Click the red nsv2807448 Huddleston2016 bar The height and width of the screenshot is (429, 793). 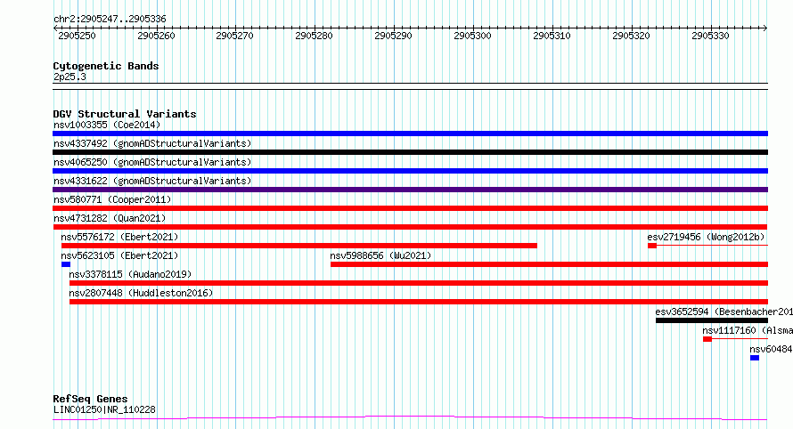419,302
